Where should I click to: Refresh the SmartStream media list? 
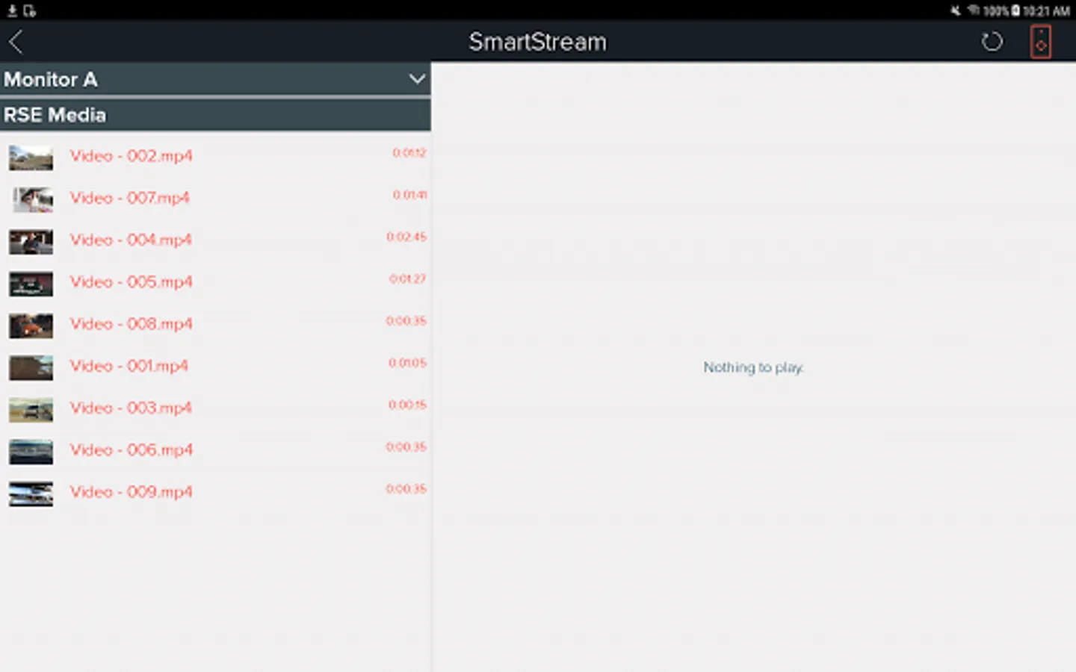[x=992, y=42]
